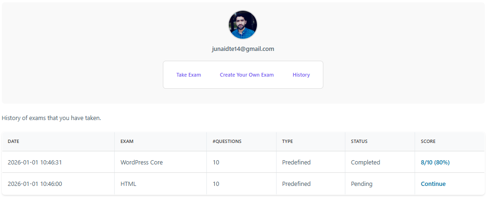This screenshot has width=489, height=199.
Task: Click the history description text line
Action: tap(51, 118)
